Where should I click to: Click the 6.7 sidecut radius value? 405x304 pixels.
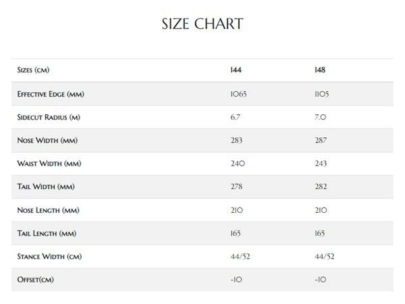[x=236, y=117]
